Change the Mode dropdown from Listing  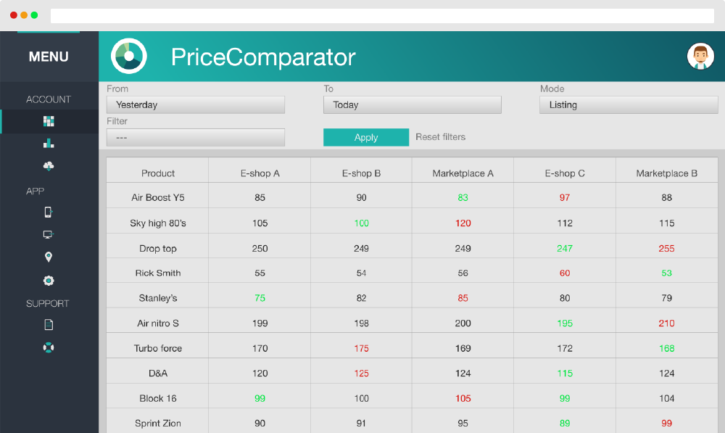(628, 104)
